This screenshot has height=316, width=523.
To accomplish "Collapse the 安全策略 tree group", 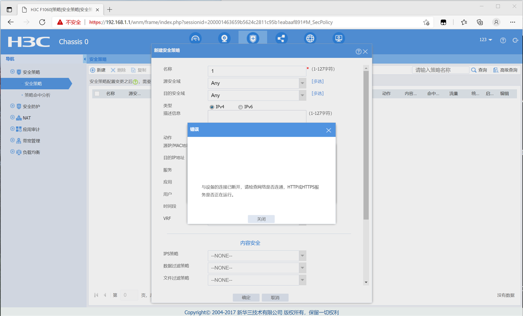I will (12, 71).
